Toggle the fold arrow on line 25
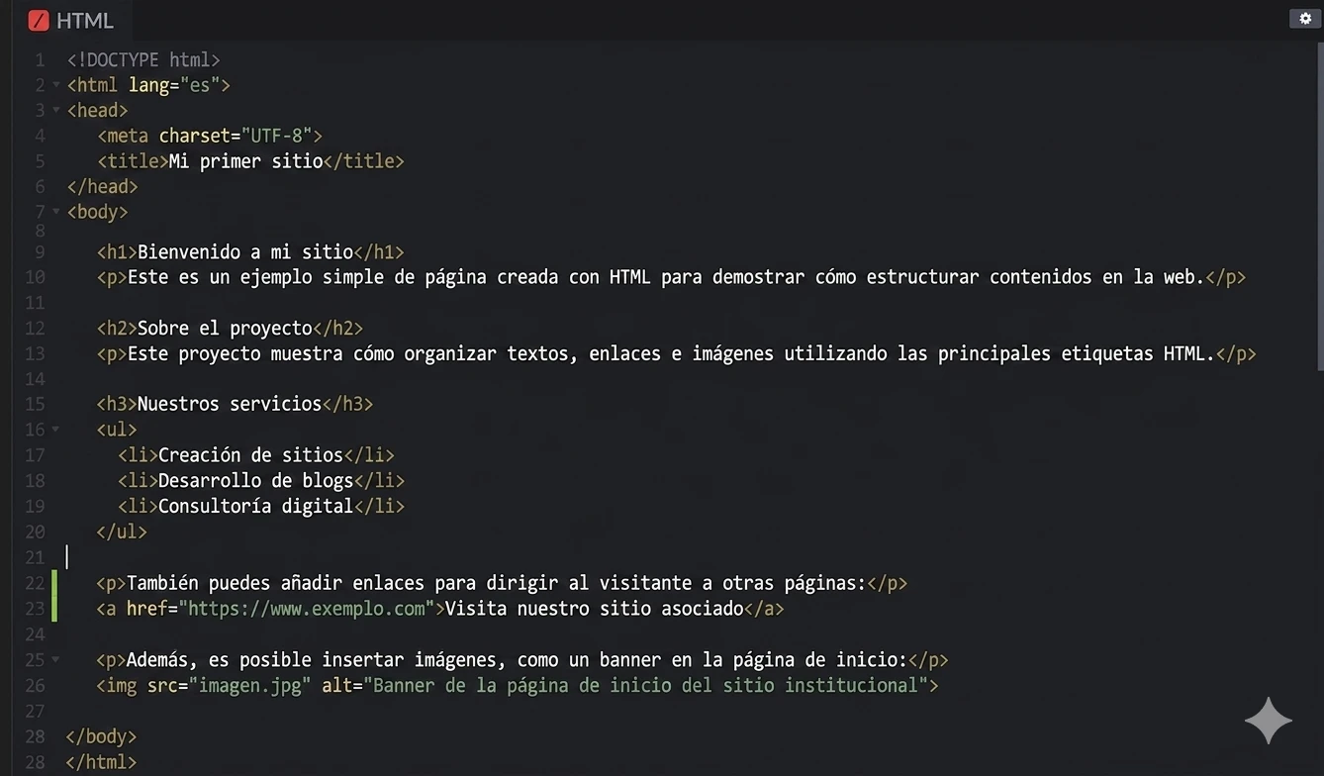The height and width of the screenshot is (776, 1324). coord(55,659)
